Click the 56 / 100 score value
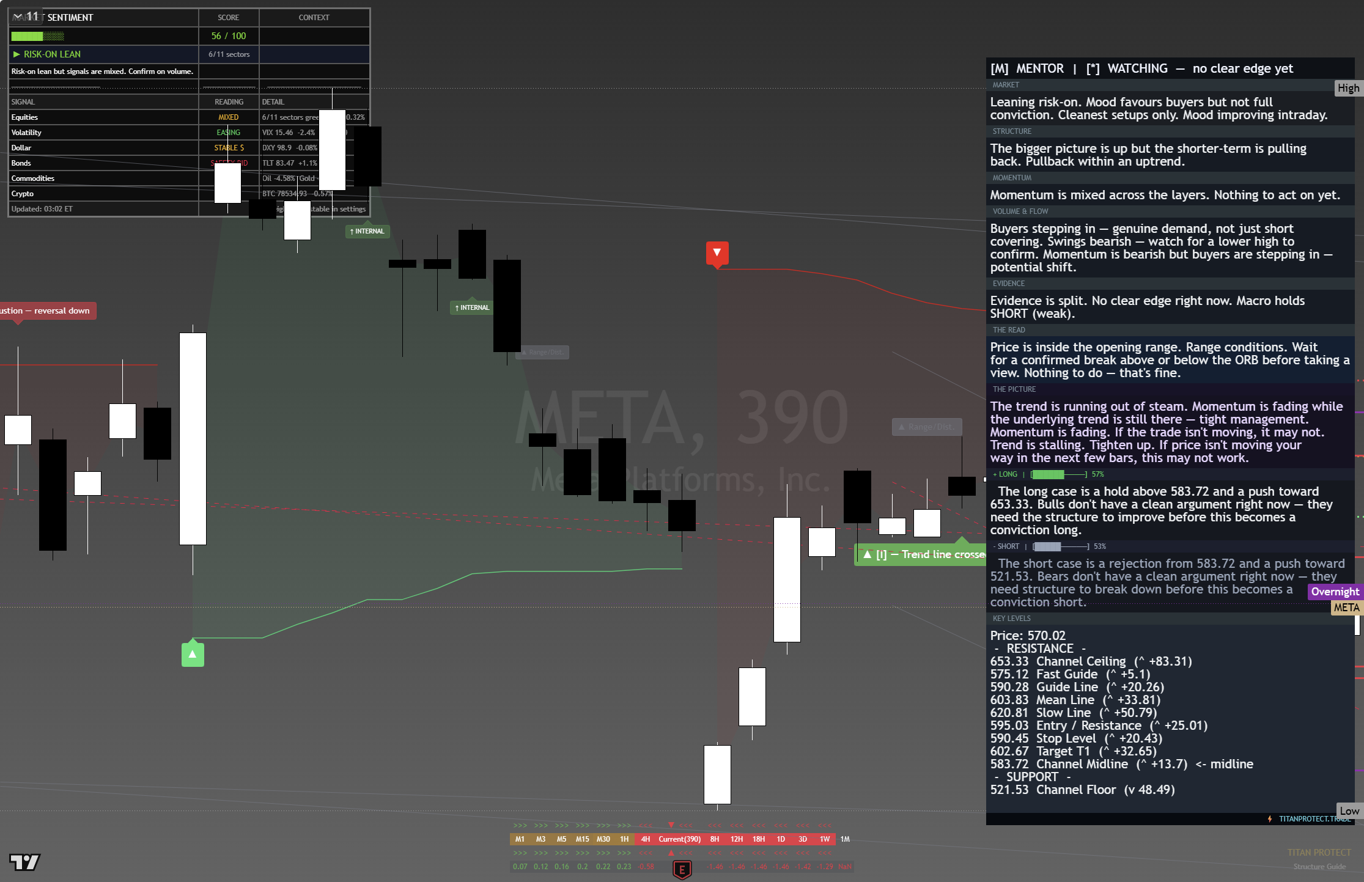The height and width of the screenshot is (882, 1364). click(229, 36)
